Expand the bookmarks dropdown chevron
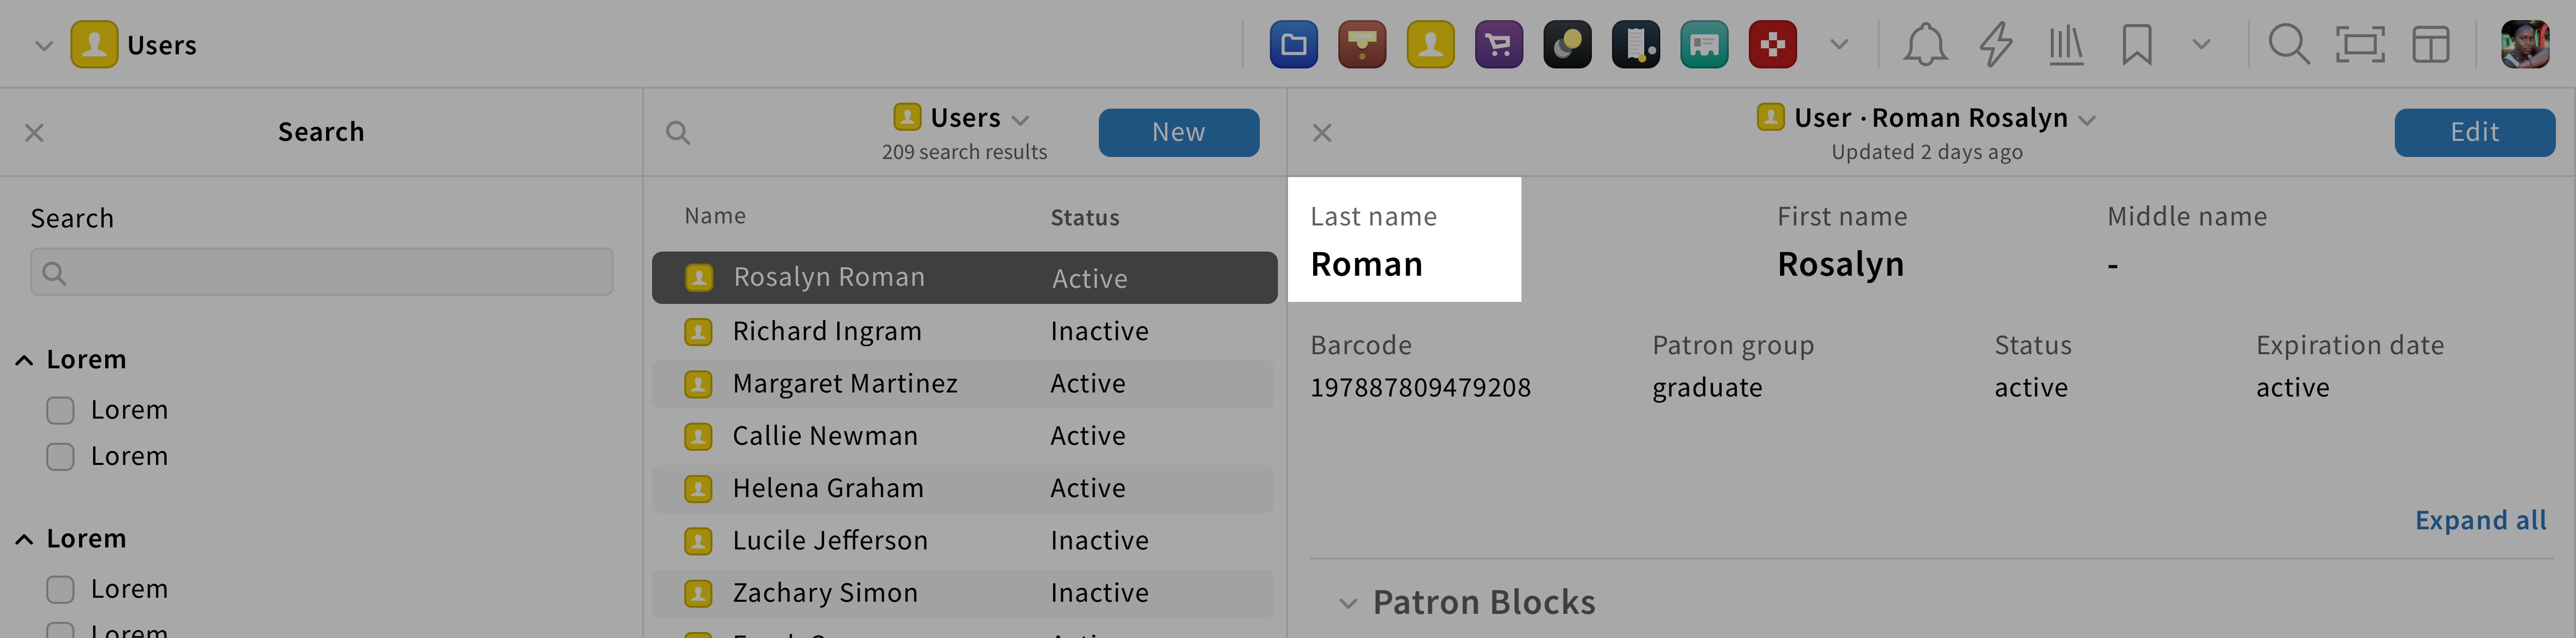This screenshot has height=638, width=2576. (x=2202, y=45)
